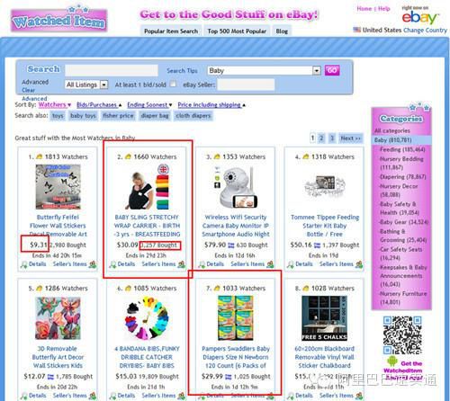Click flag icon next to $50.16 price
Image resolution: width=450 pixels, height=401 pixels.
(x=317, y=245)
